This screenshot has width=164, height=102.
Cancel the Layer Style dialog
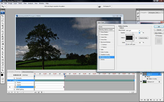[159, 30]
